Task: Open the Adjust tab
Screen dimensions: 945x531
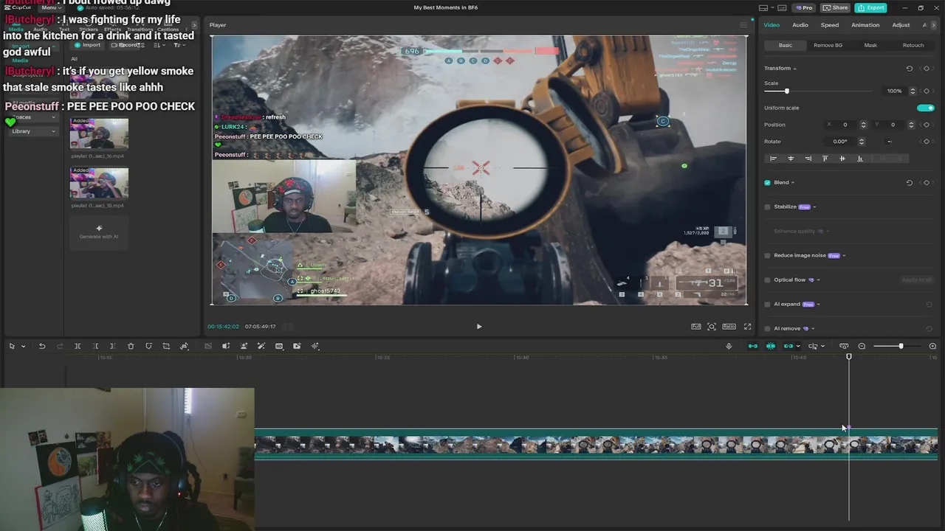Action: 901,25
